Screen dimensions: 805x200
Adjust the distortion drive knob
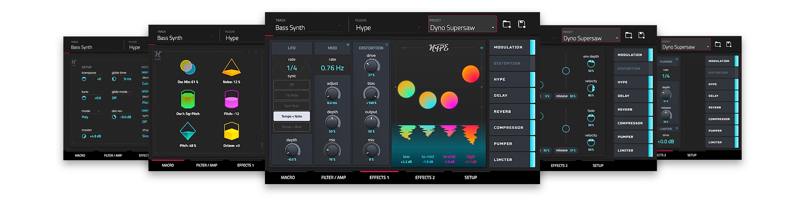pos(371,66)
